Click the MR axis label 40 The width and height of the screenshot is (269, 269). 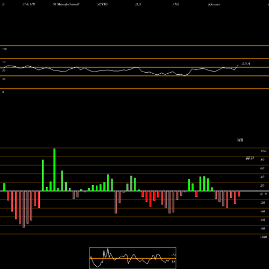click(x=262, y=177)
